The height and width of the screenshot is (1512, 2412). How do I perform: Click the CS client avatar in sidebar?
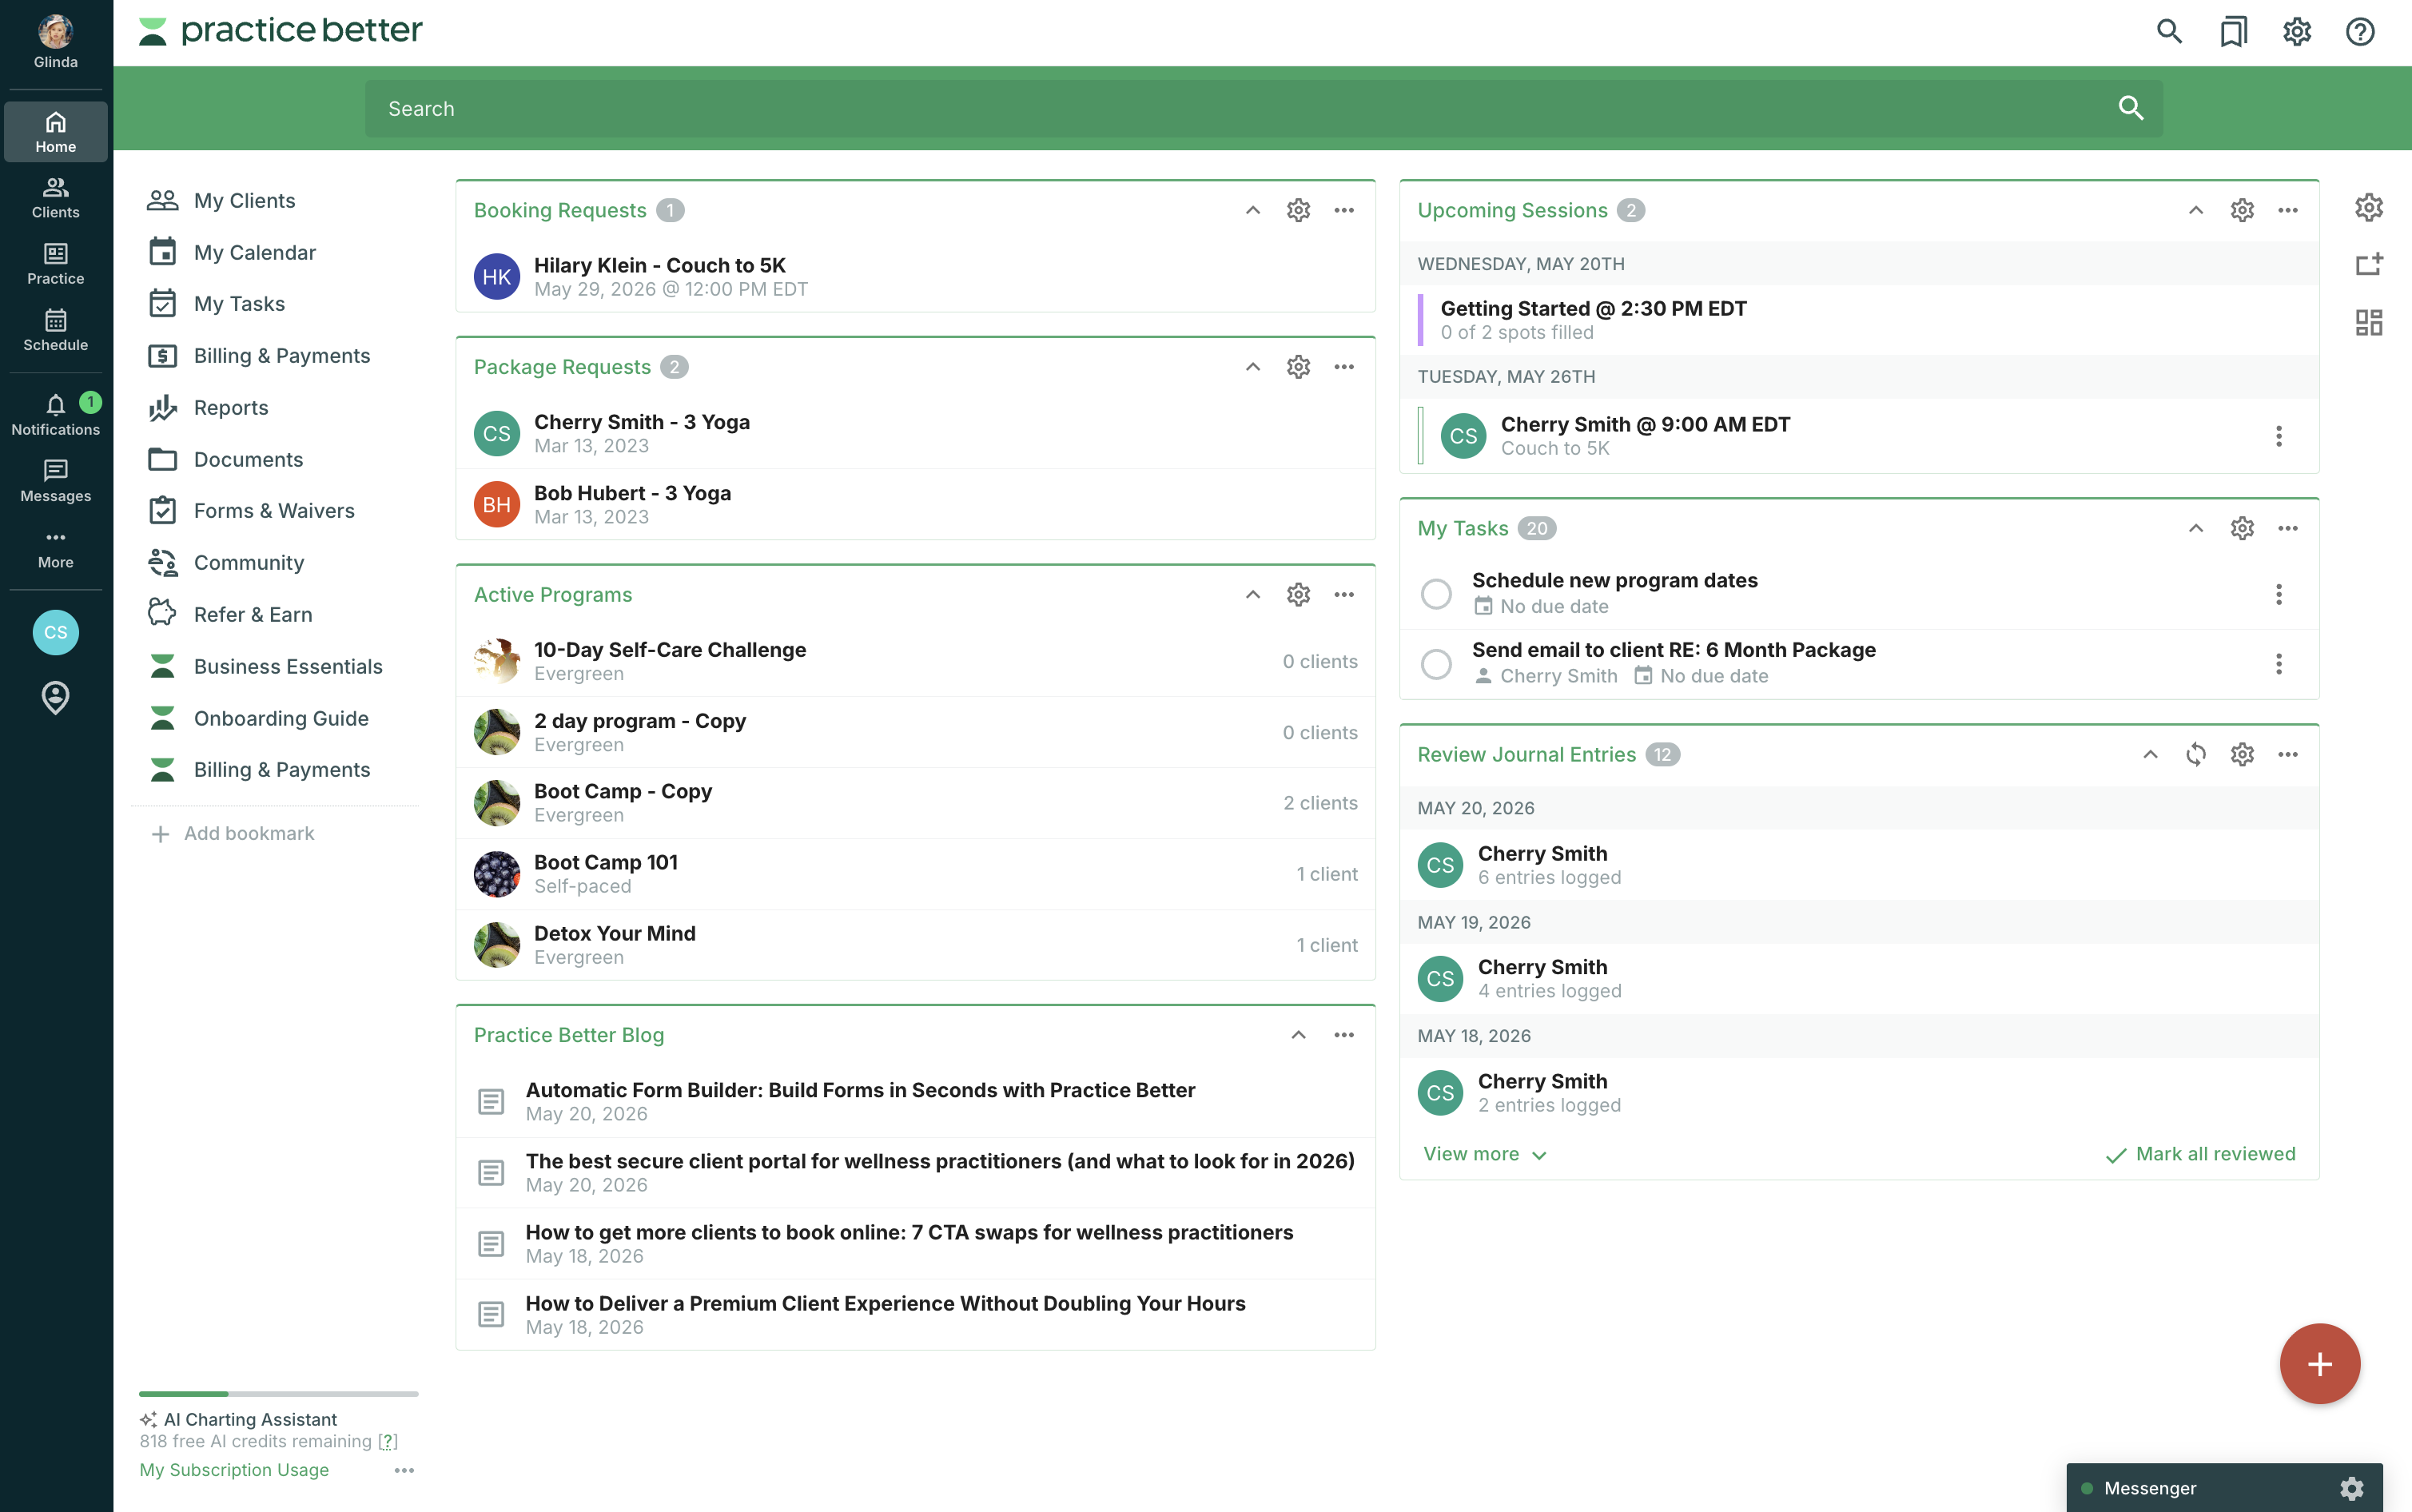56,632
